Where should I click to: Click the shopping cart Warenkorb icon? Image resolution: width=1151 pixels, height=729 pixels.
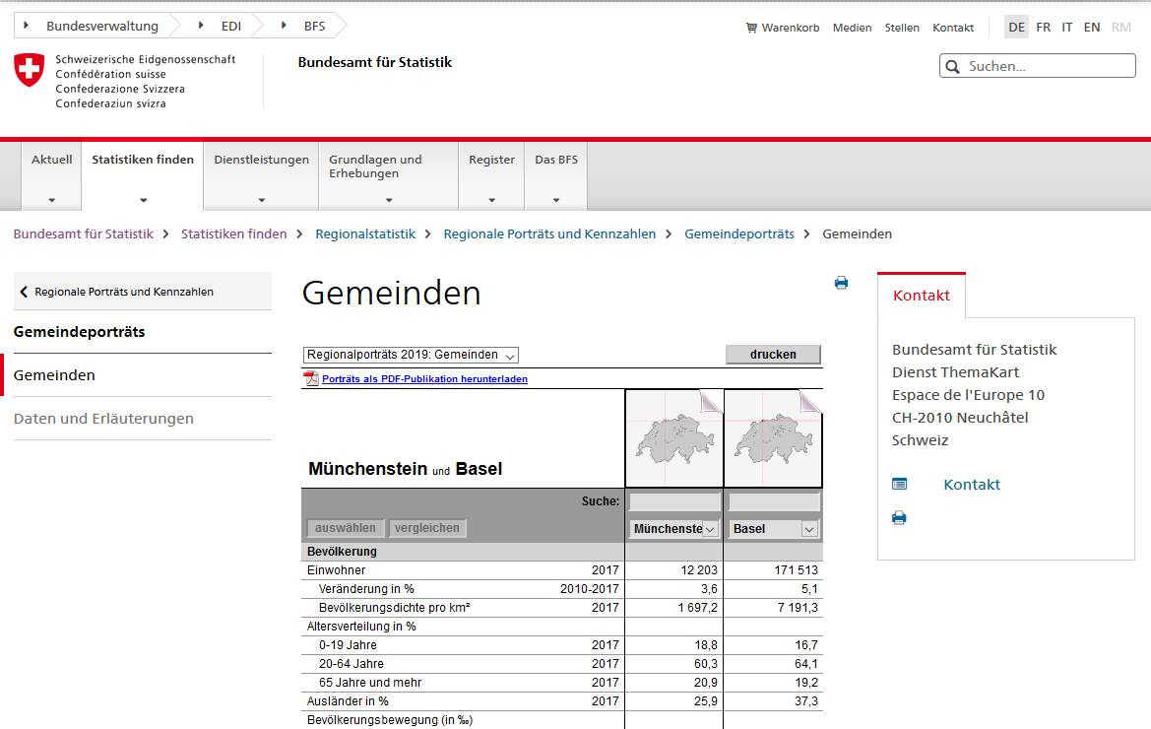point(751,28)
